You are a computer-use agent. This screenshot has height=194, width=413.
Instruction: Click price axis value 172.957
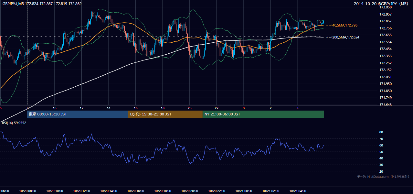point(386,14)
